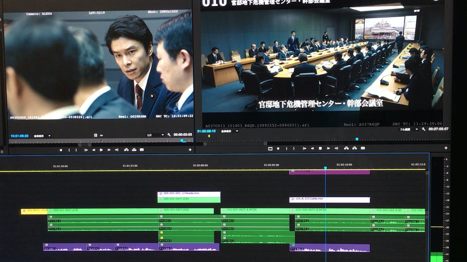
Task: Click Program monitor zoom scroll bar
Action: [235, 144]
